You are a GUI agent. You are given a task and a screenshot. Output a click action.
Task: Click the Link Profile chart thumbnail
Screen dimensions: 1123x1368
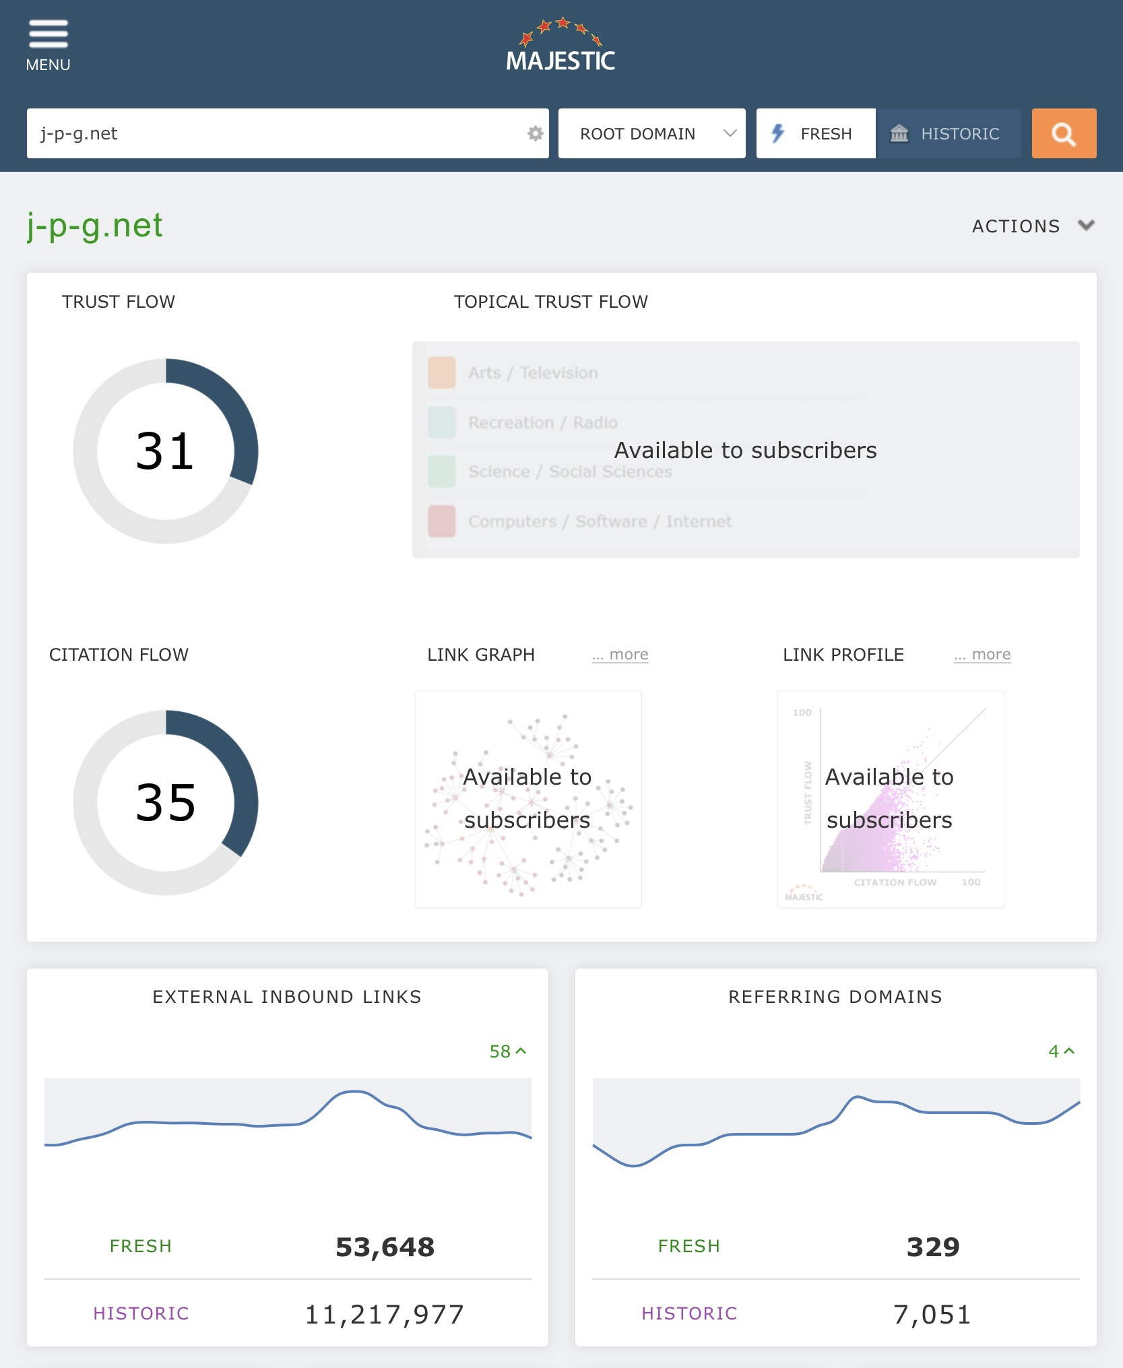891,799
